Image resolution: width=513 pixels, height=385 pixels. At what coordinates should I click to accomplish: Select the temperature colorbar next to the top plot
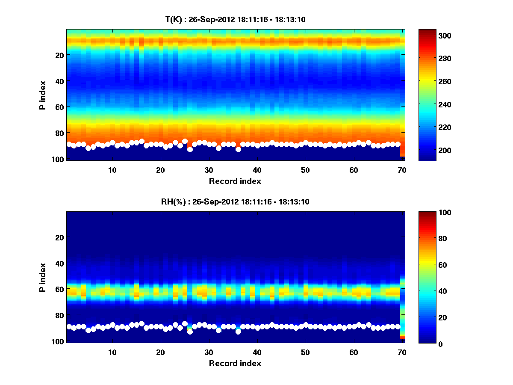(x=427, y=95)
